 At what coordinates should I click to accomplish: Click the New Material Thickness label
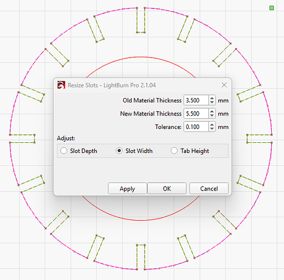point(151,114)
